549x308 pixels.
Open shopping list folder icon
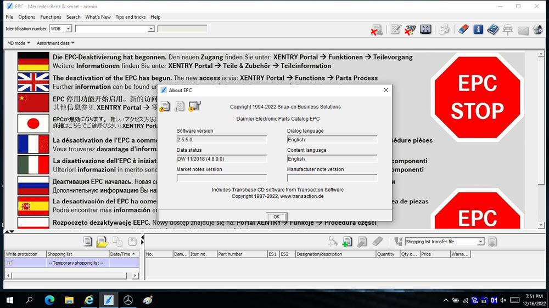click(x=102, y=242)
